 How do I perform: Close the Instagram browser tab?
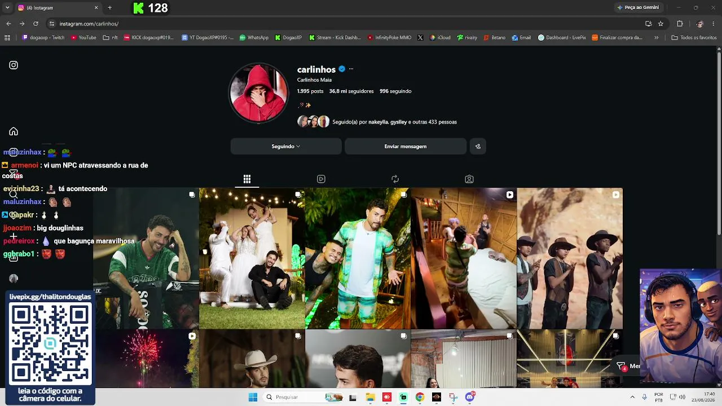coord(96,8)
